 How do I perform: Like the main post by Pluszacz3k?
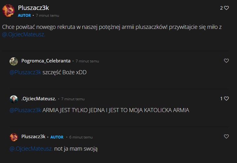(226, 8)
